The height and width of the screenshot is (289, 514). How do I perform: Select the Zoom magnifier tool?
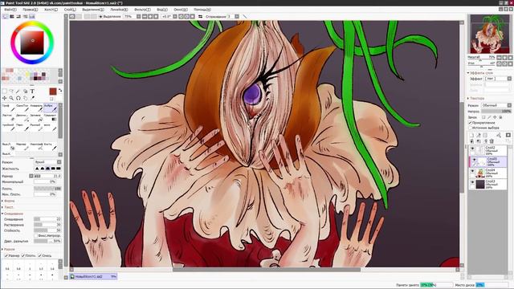pos(11,98)
